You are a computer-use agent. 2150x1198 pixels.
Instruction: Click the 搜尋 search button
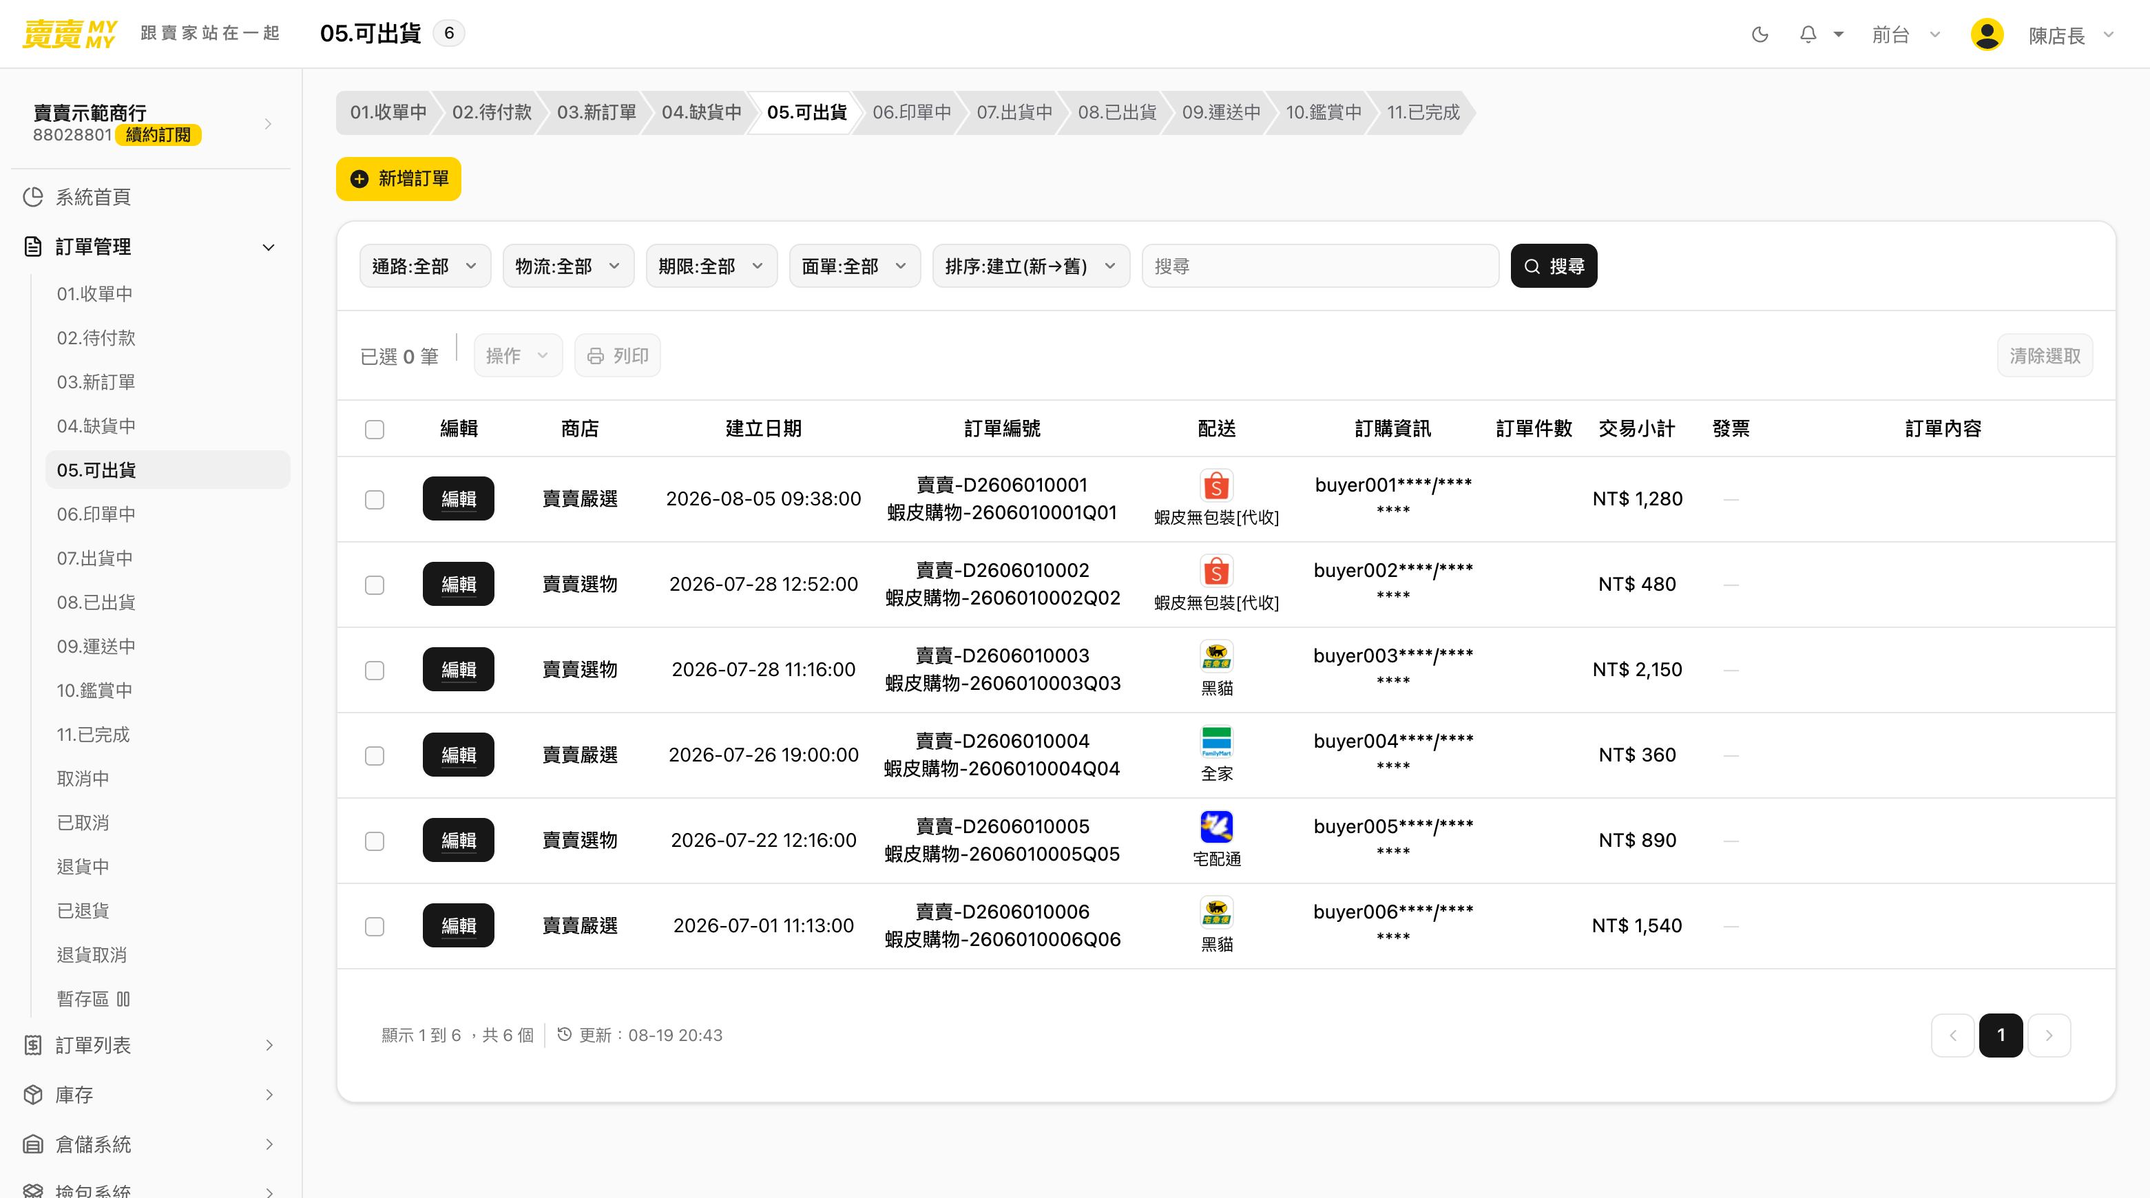tap(1554, 266)
